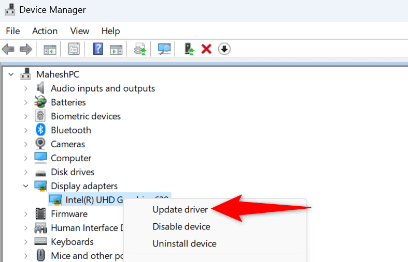Click Scan for hardware changes monitor icon

(x=164, y=49)
